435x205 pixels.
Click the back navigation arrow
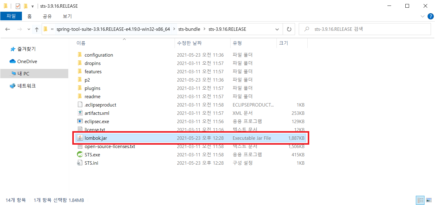click(8, 29)
